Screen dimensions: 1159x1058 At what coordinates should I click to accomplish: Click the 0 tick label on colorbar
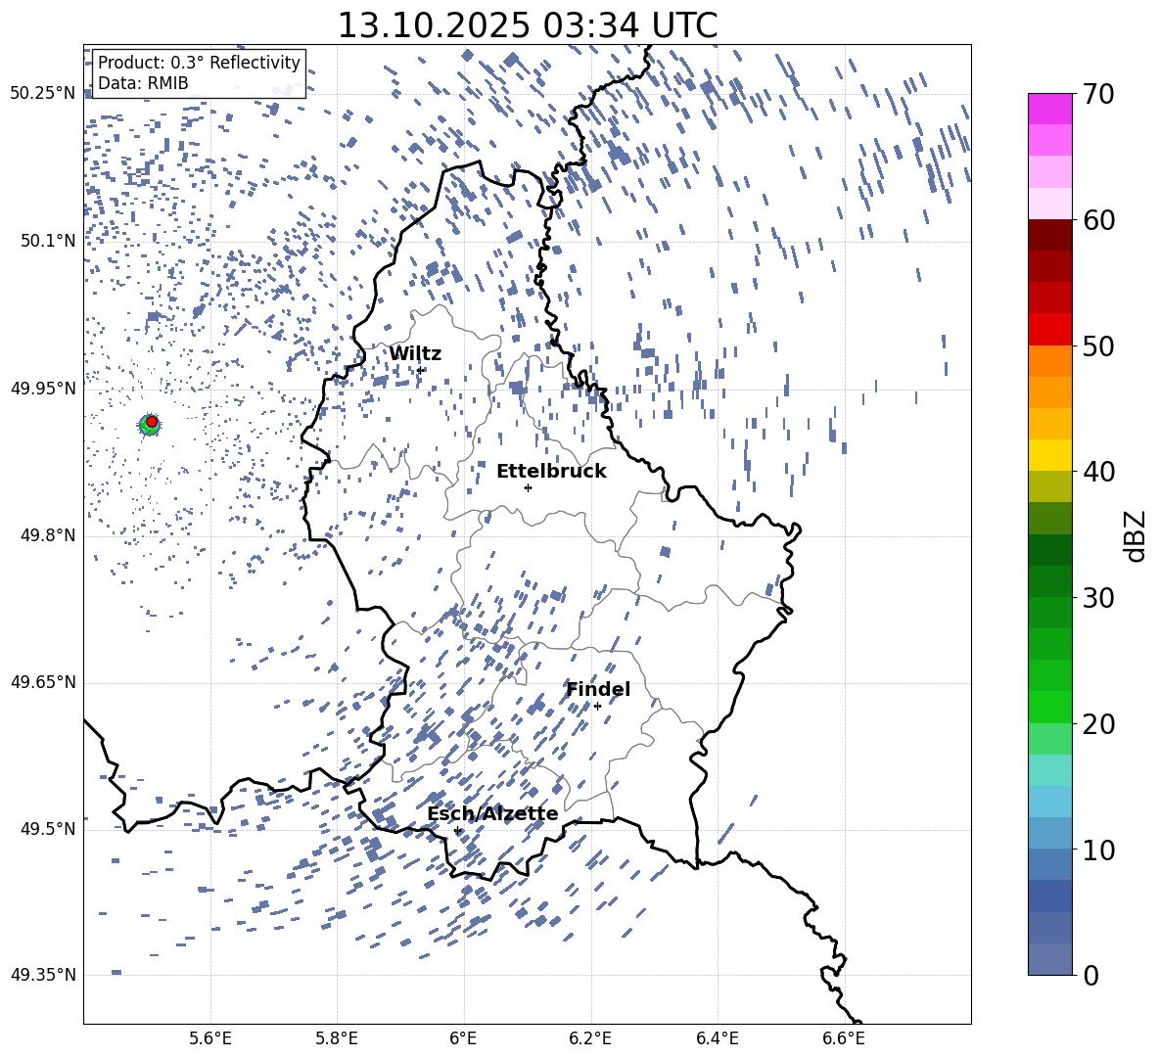[1091, 975]
